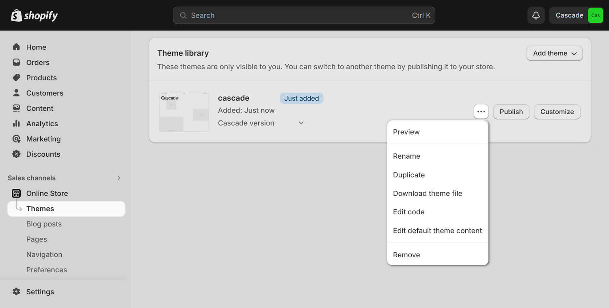The height and width of the screenshot is (308, 609).
Task: Open notifications bell
Action: 536,15
